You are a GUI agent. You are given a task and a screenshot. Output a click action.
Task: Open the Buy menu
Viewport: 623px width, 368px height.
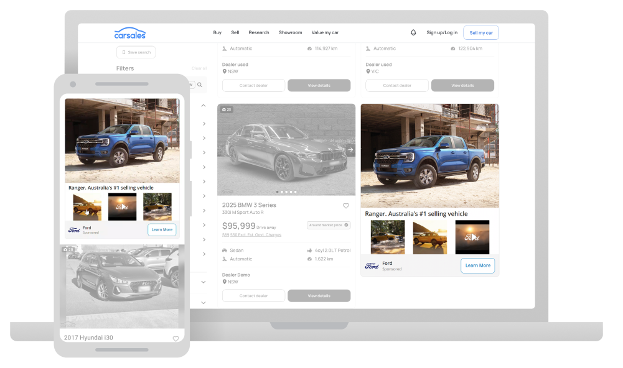(217, 32)
